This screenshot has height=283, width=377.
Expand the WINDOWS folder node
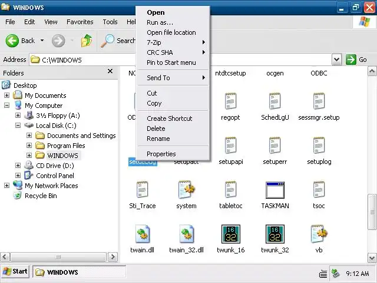click(29, 155)
